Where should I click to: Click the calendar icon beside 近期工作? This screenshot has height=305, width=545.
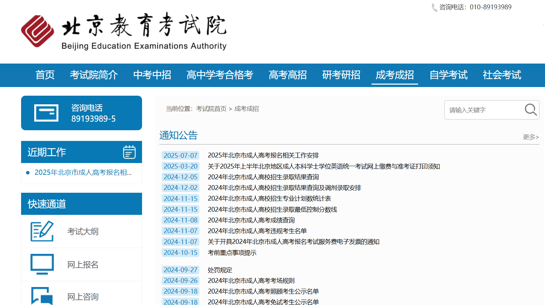(129, 152)
